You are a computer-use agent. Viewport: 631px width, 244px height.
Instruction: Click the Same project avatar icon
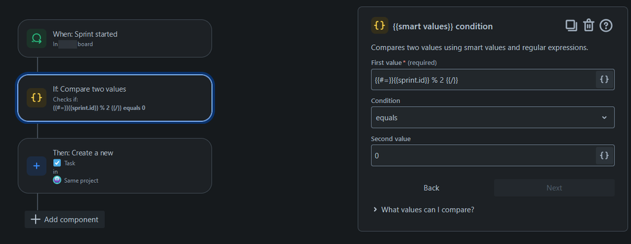pos(57,180)
